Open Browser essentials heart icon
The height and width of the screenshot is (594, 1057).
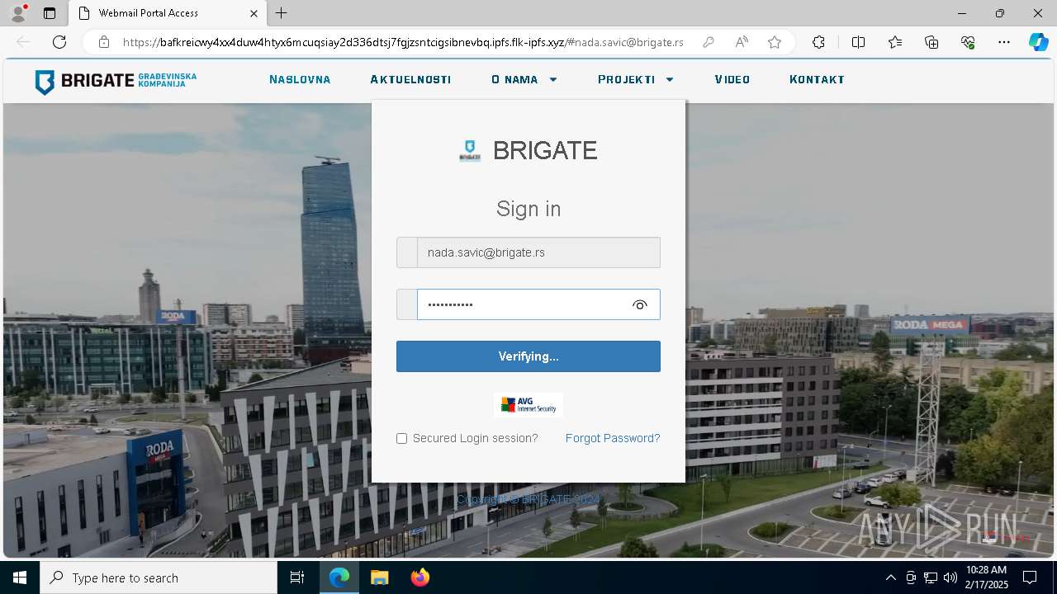[x=968, y=42]
